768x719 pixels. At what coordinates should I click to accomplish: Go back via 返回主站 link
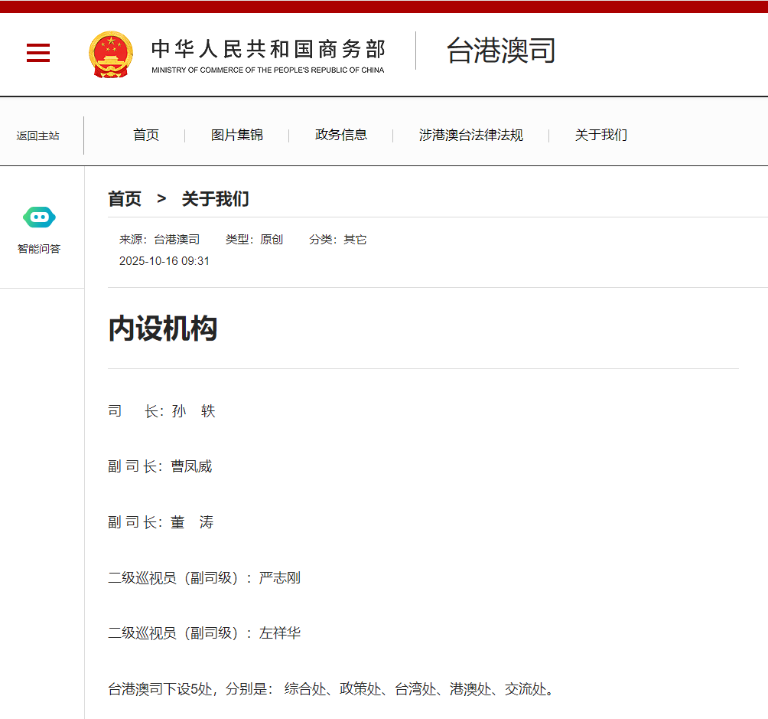(38, 136)
